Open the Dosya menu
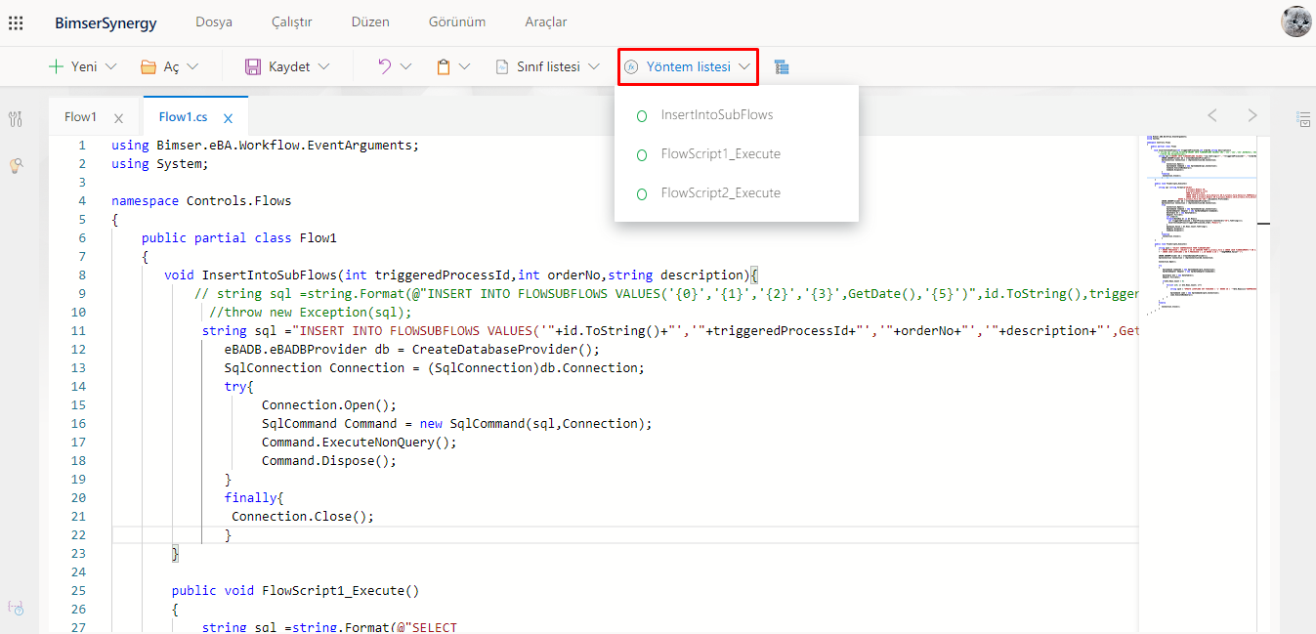1316x634 pixels. point(214,21)
